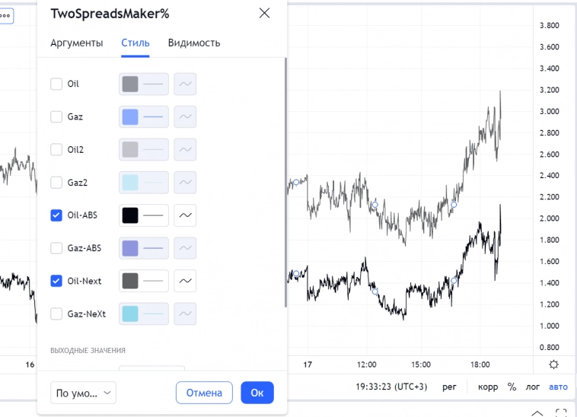Switch to the Аргументы tab
Viewport: 577px width, 417px height.
click(76, 43)
